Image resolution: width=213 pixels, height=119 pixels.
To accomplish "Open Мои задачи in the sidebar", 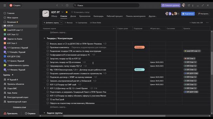I will click(x=13, y=18).
